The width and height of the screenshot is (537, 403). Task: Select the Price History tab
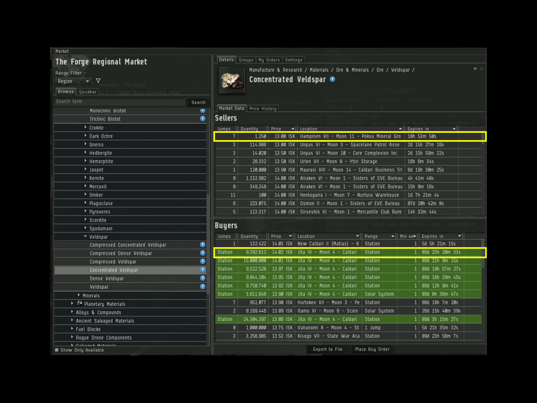coord(263,109)
